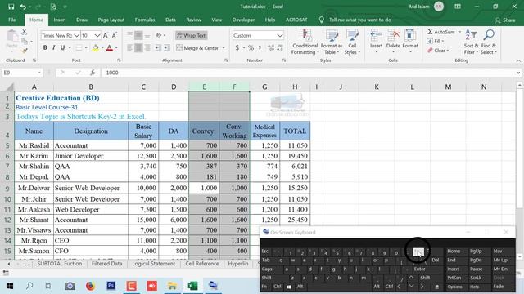
Task: Open Find & Select menu
Action: tap(489, 42)
